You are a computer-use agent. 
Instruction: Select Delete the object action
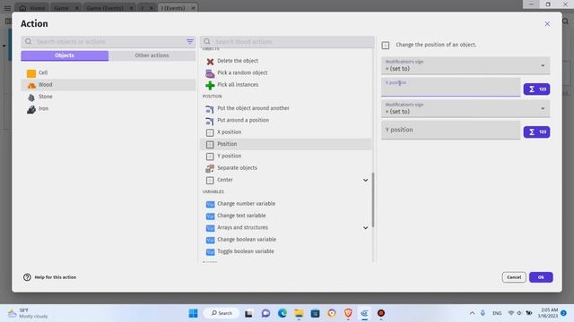pos(286,61)
